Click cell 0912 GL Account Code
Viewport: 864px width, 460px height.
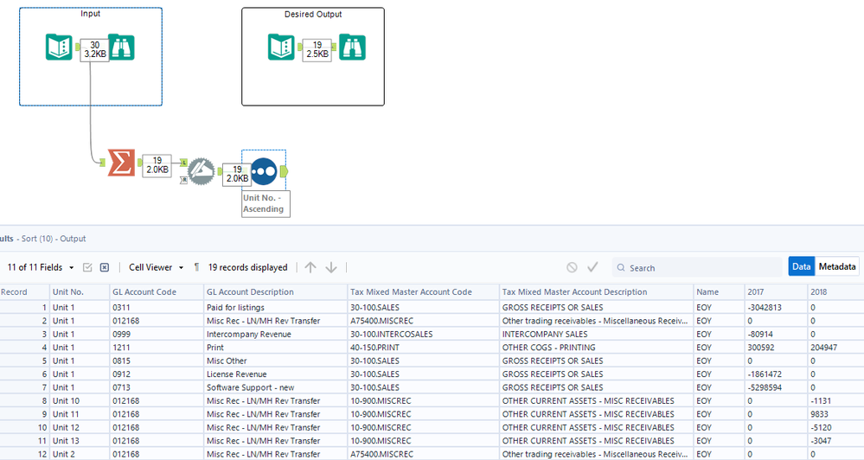click(157, 374)
